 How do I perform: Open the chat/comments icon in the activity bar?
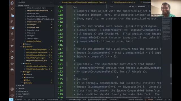12,39
